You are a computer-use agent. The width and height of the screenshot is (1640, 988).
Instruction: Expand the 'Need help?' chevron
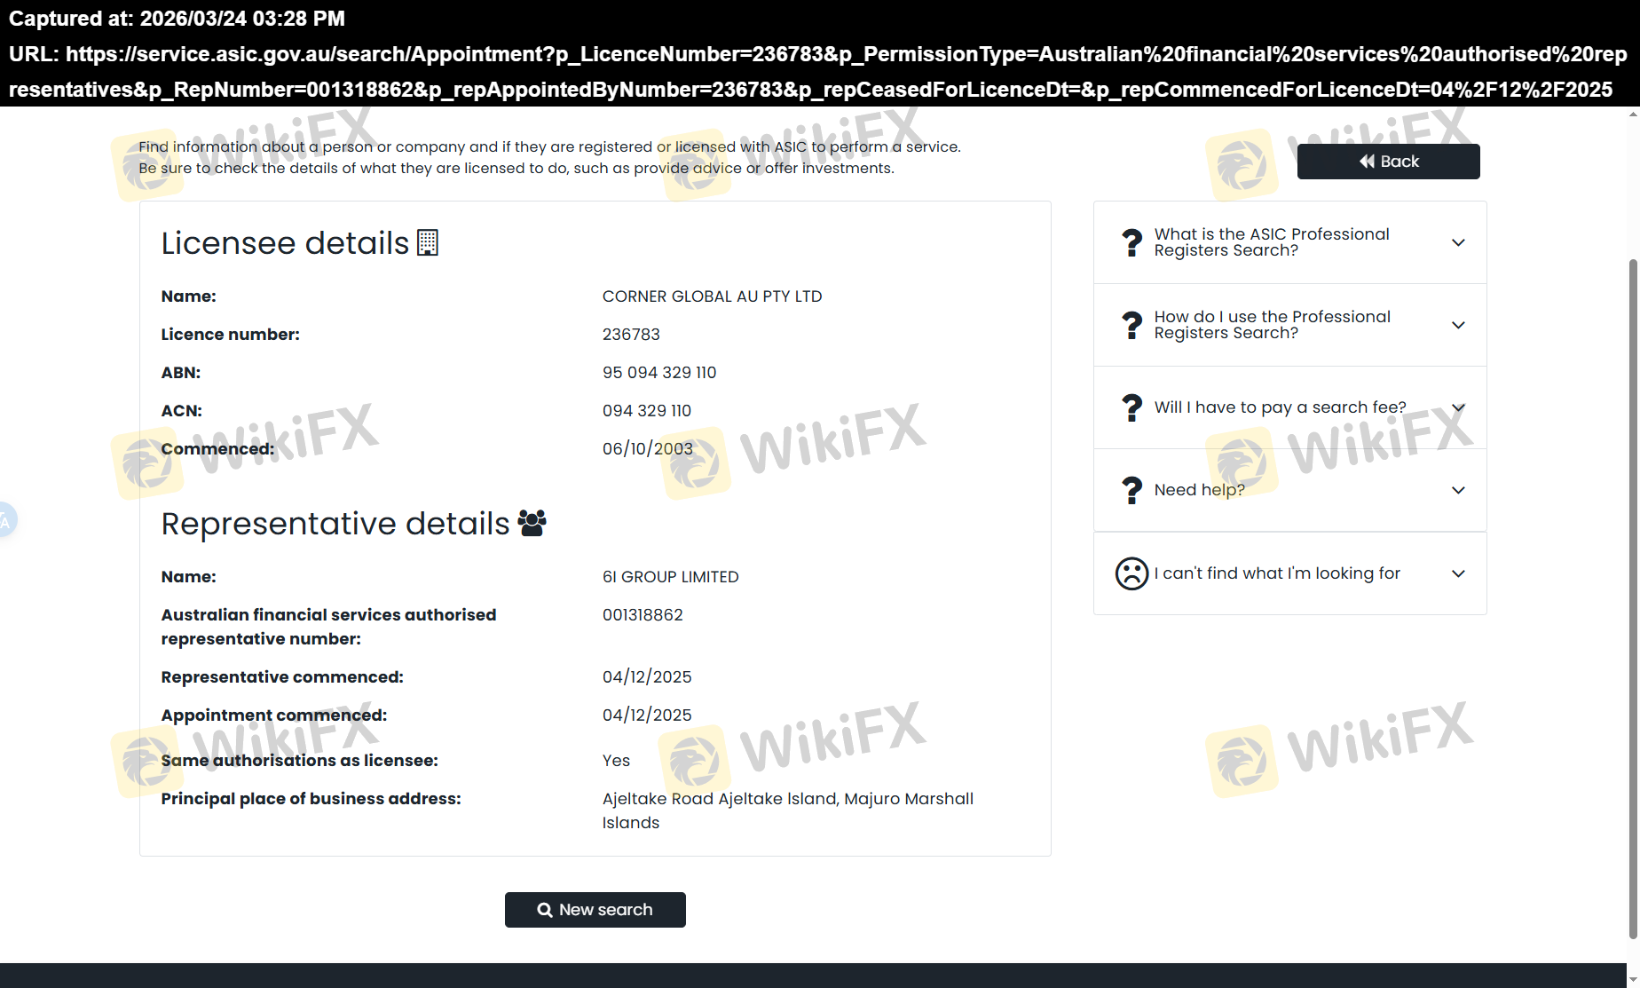[x=1458, y=490]
